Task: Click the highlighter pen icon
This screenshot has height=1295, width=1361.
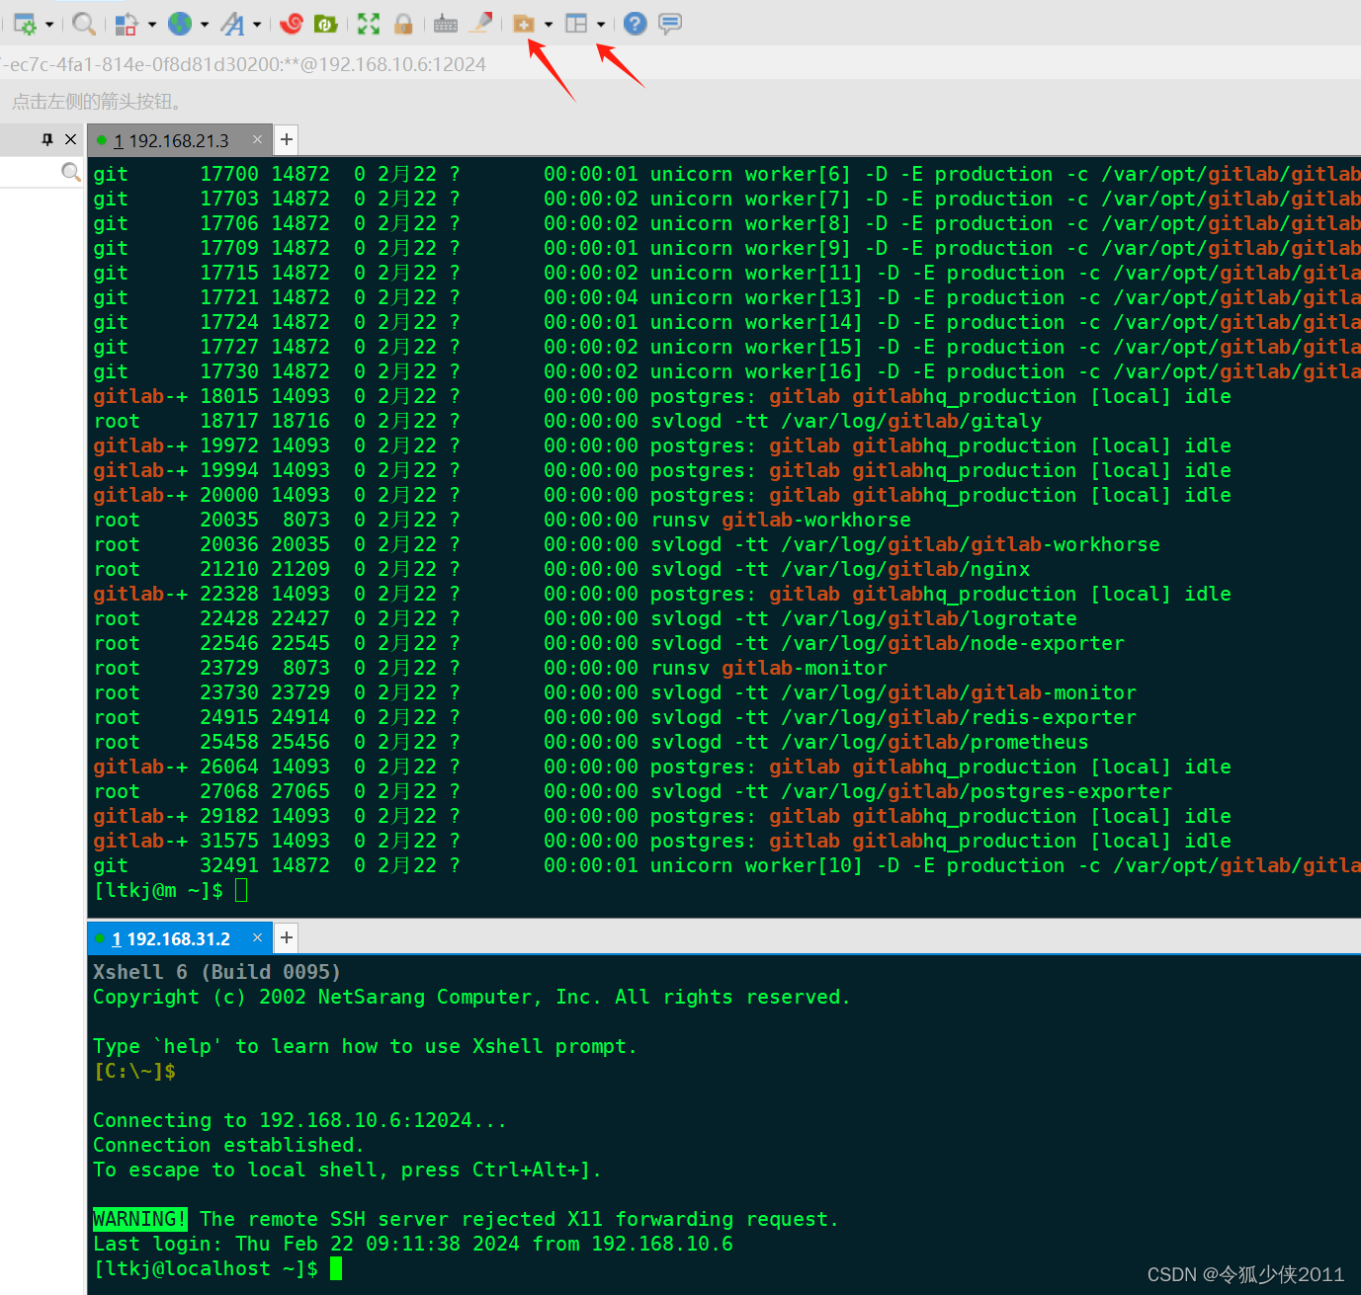Action: (x=481, y=24)
